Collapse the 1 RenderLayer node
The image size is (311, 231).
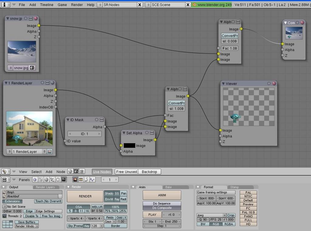click(6, 83)
